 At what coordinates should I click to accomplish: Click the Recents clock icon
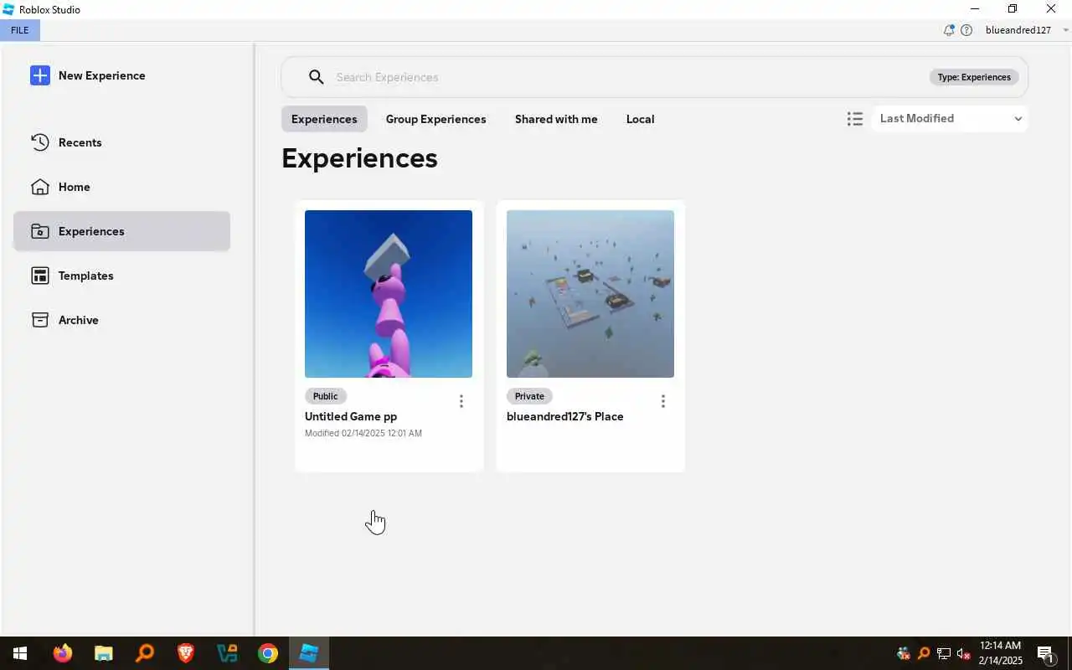39,142
